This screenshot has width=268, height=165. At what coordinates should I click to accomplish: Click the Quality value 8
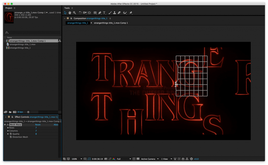point(36,134)
